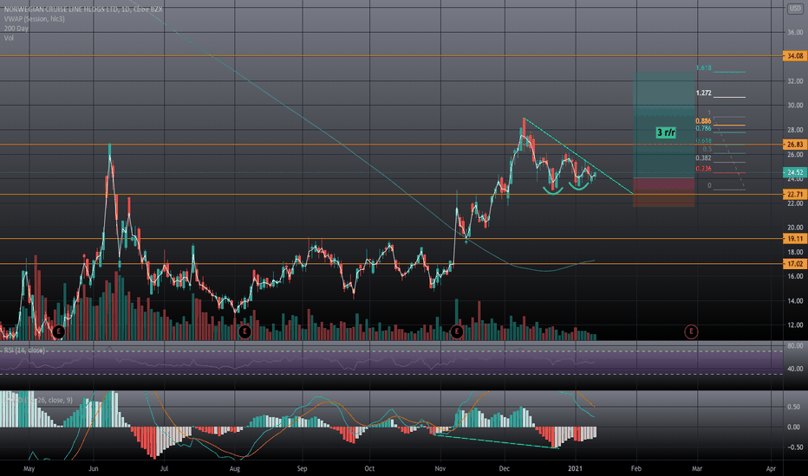The image size is (808, 476).
Task: Click the Apr label on time axis
Action: pos(771,469)
